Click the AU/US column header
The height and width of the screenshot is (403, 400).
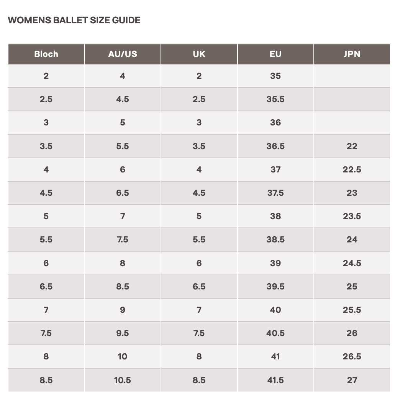click(x=123, y=54)
